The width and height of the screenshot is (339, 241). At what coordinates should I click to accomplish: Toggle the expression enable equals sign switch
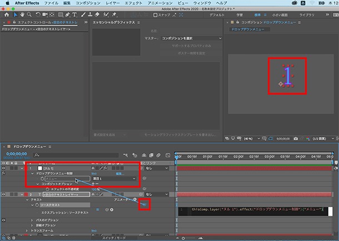tap(98, 210)
